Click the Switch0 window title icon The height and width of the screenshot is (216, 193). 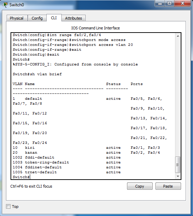[5, 5]
